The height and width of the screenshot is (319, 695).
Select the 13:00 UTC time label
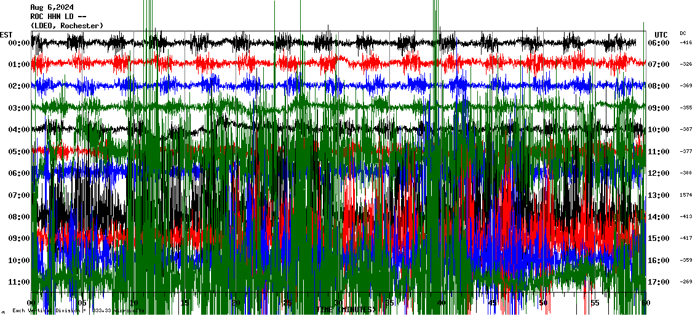click(x=661, y=195)
